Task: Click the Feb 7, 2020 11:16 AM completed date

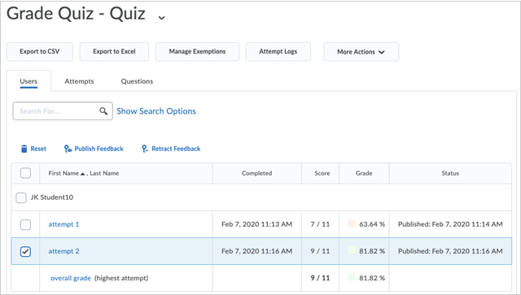Action: click(x=257, y=251)
